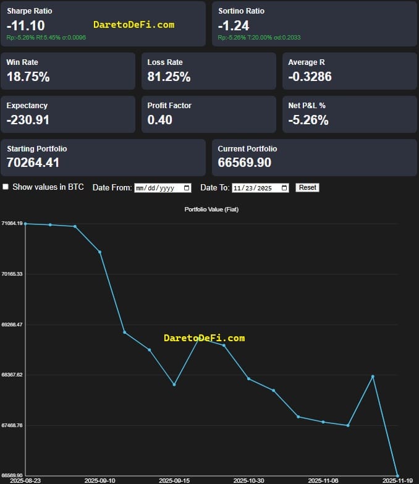Select the Sortino Ratio value -1.24
The width and height of the screenshot is (419, 484).
[233, 25]
